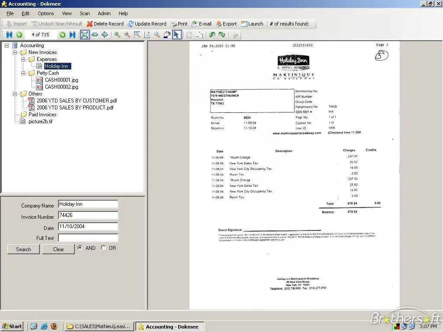Collapse the Others folder

pyautogui.click(x=15, y=94)
